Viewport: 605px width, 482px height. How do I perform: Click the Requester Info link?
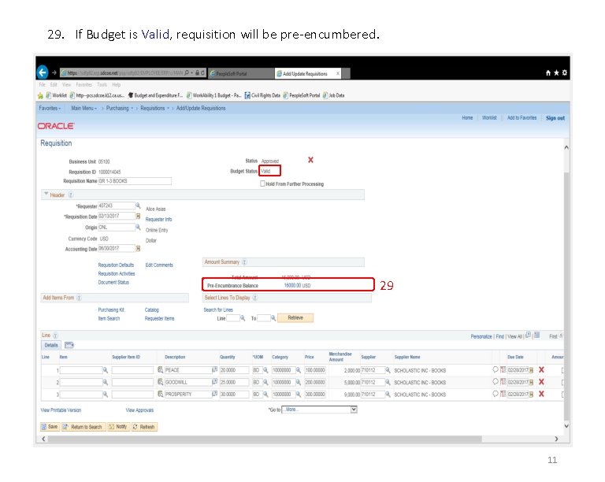[x=158, y=220]
